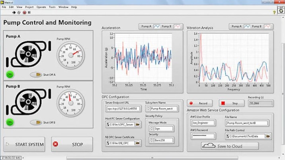Viewport: 285px width, 160px height.
Task: Click the horizontal scrollbar at the bottom
Action: 152,158
